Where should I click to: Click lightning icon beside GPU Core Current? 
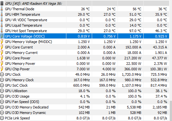click(2, 47)
